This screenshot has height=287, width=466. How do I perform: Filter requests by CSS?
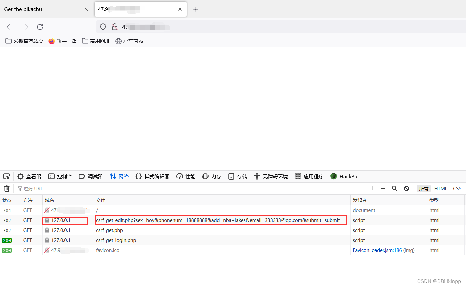457,189
